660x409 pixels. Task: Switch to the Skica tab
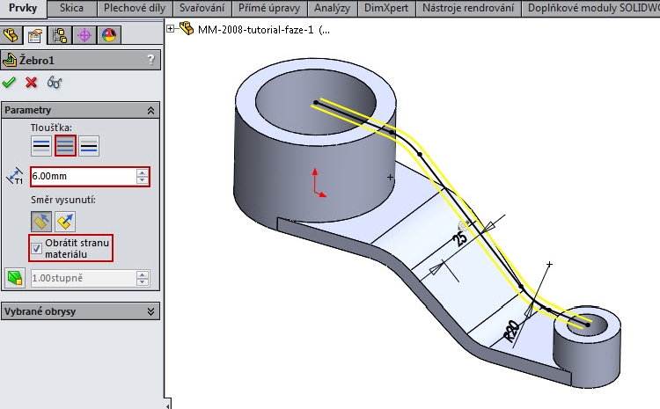pyautogui.click(x=71, y=8)
